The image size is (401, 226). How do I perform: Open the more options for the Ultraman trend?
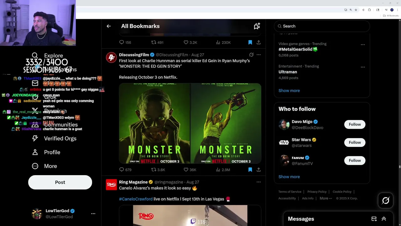[x=363, y=67]
